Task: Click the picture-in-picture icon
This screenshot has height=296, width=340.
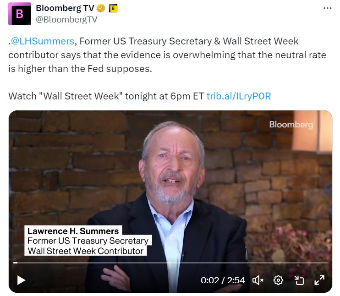Action: [299, 280]
